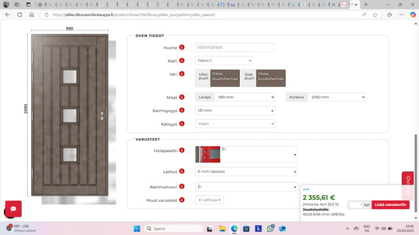Go back with the browser back arrow
The height and width of the screenshot is (235, 419).
point(8,15)
